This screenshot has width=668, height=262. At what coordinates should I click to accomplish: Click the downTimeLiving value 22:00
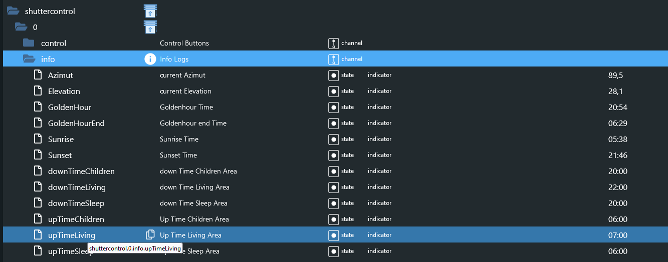point(617,187)
